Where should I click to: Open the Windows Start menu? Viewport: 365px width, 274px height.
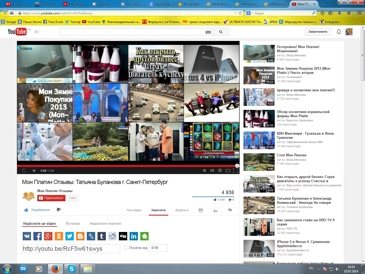7,269
